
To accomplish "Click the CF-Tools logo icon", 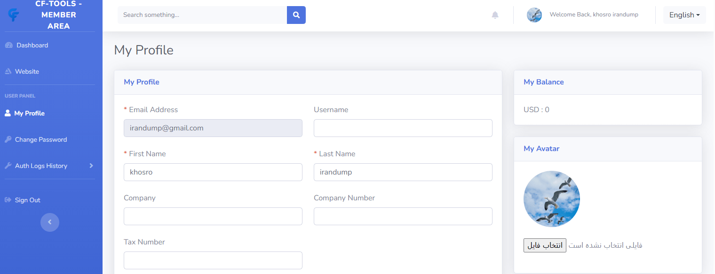I will click(14, 15).
